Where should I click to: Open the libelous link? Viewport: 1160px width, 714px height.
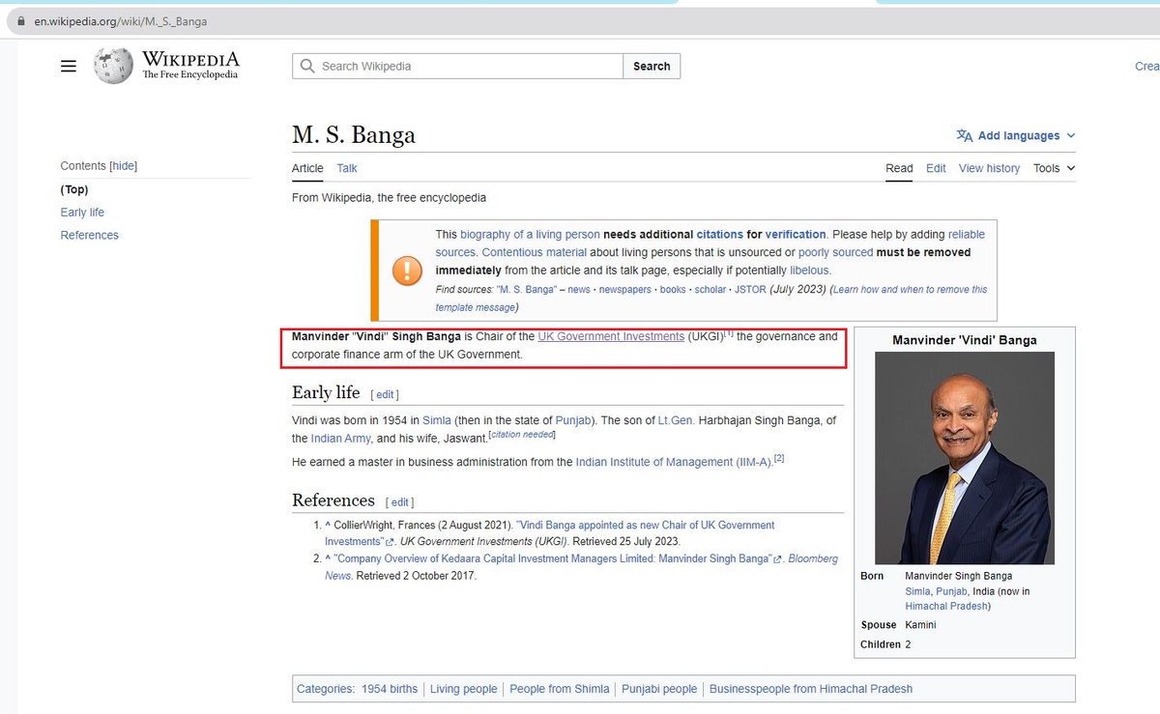point(809,271)
